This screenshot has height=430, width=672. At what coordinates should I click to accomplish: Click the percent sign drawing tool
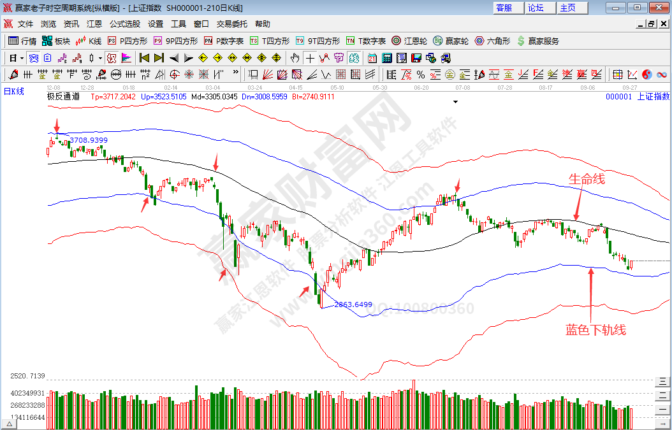click(421, 75)
